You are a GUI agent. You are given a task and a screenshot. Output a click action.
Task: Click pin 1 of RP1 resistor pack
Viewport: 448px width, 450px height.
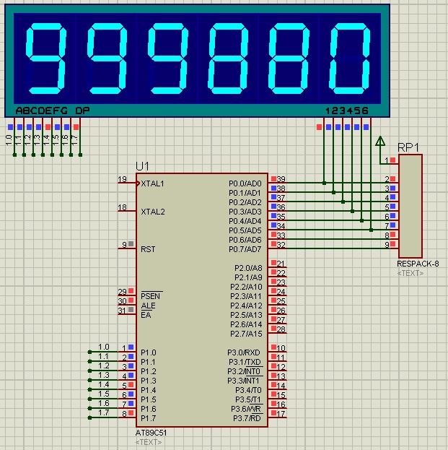pyautogui.click(x=387, y=160)
